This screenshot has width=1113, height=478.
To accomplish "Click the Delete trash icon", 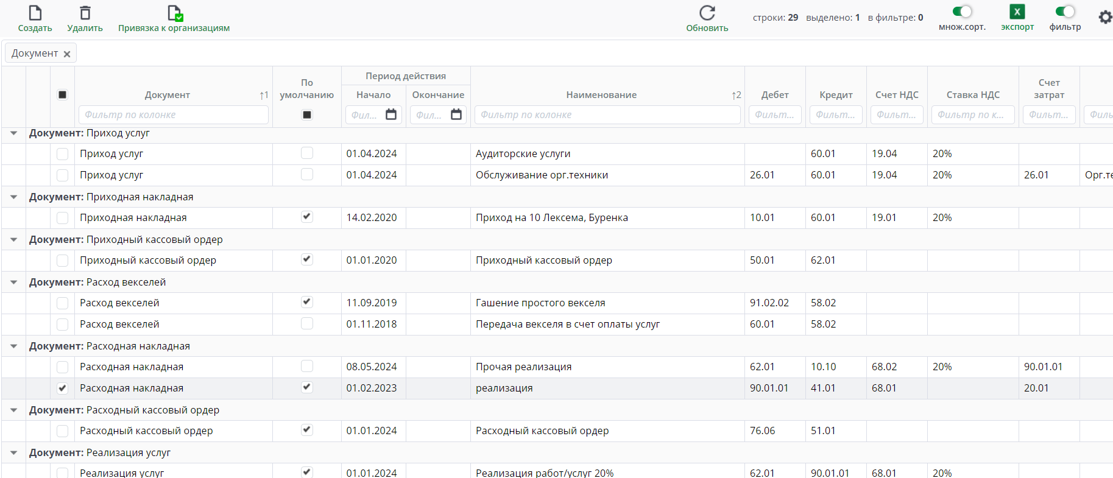I will point(85,13).
